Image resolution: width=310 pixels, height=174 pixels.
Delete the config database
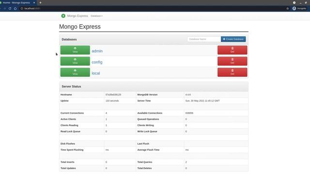tap(232, 61)
